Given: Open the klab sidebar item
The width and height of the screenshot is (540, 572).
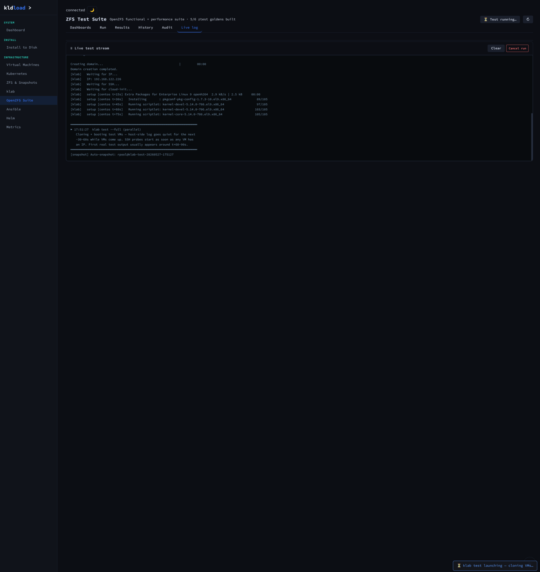Looking at the screenshot, I should 29,91.
